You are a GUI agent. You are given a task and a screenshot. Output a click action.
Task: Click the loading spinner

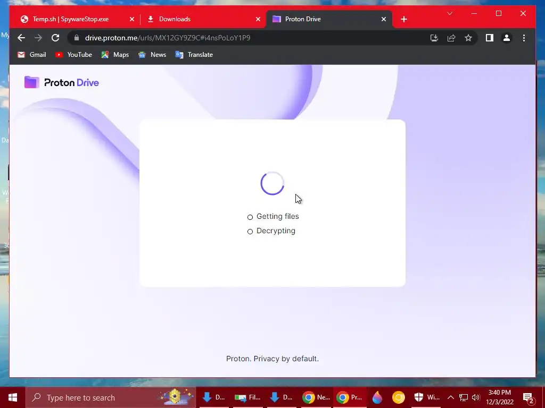272,183
